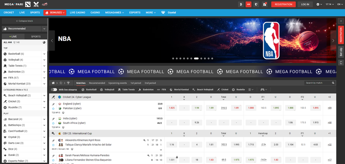The height and width of the screenshot is (164, 345).
Task: Switch to SPORTS tab in sidebar
Action: click(x=36, y=37)
